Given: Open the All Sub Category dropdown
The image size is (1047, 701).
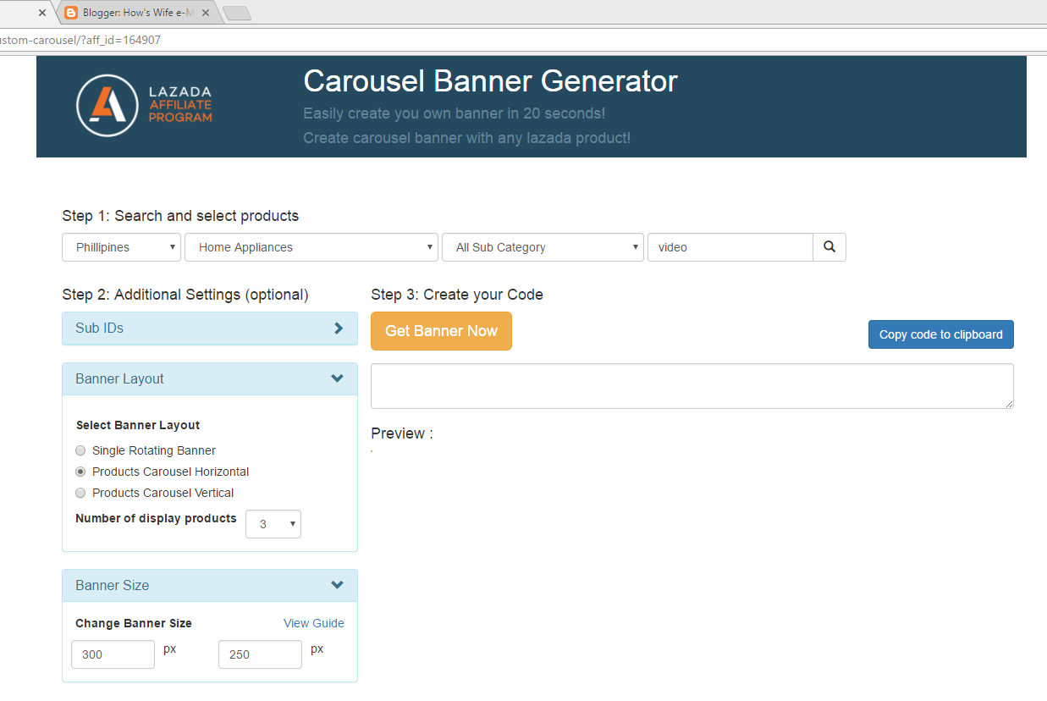Looking at the screenshot, I should tap(542, 246).
